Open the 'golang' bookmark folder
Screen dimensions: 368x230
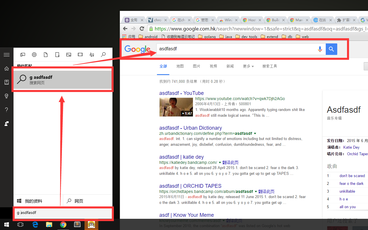tap(207, 37)
